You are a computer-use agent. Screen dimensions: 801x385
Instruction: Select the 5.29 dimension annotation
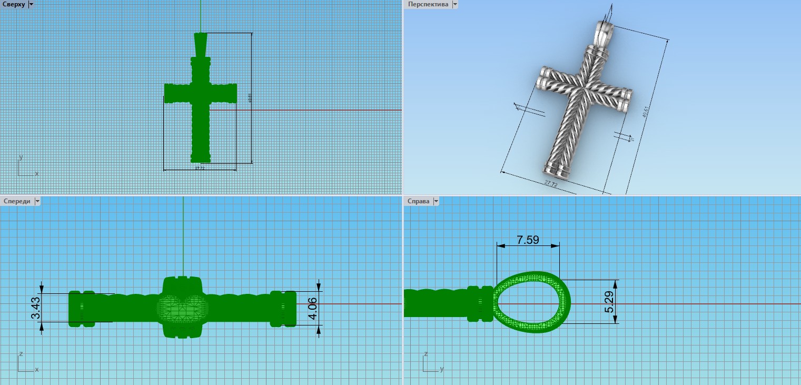[610, 301]
